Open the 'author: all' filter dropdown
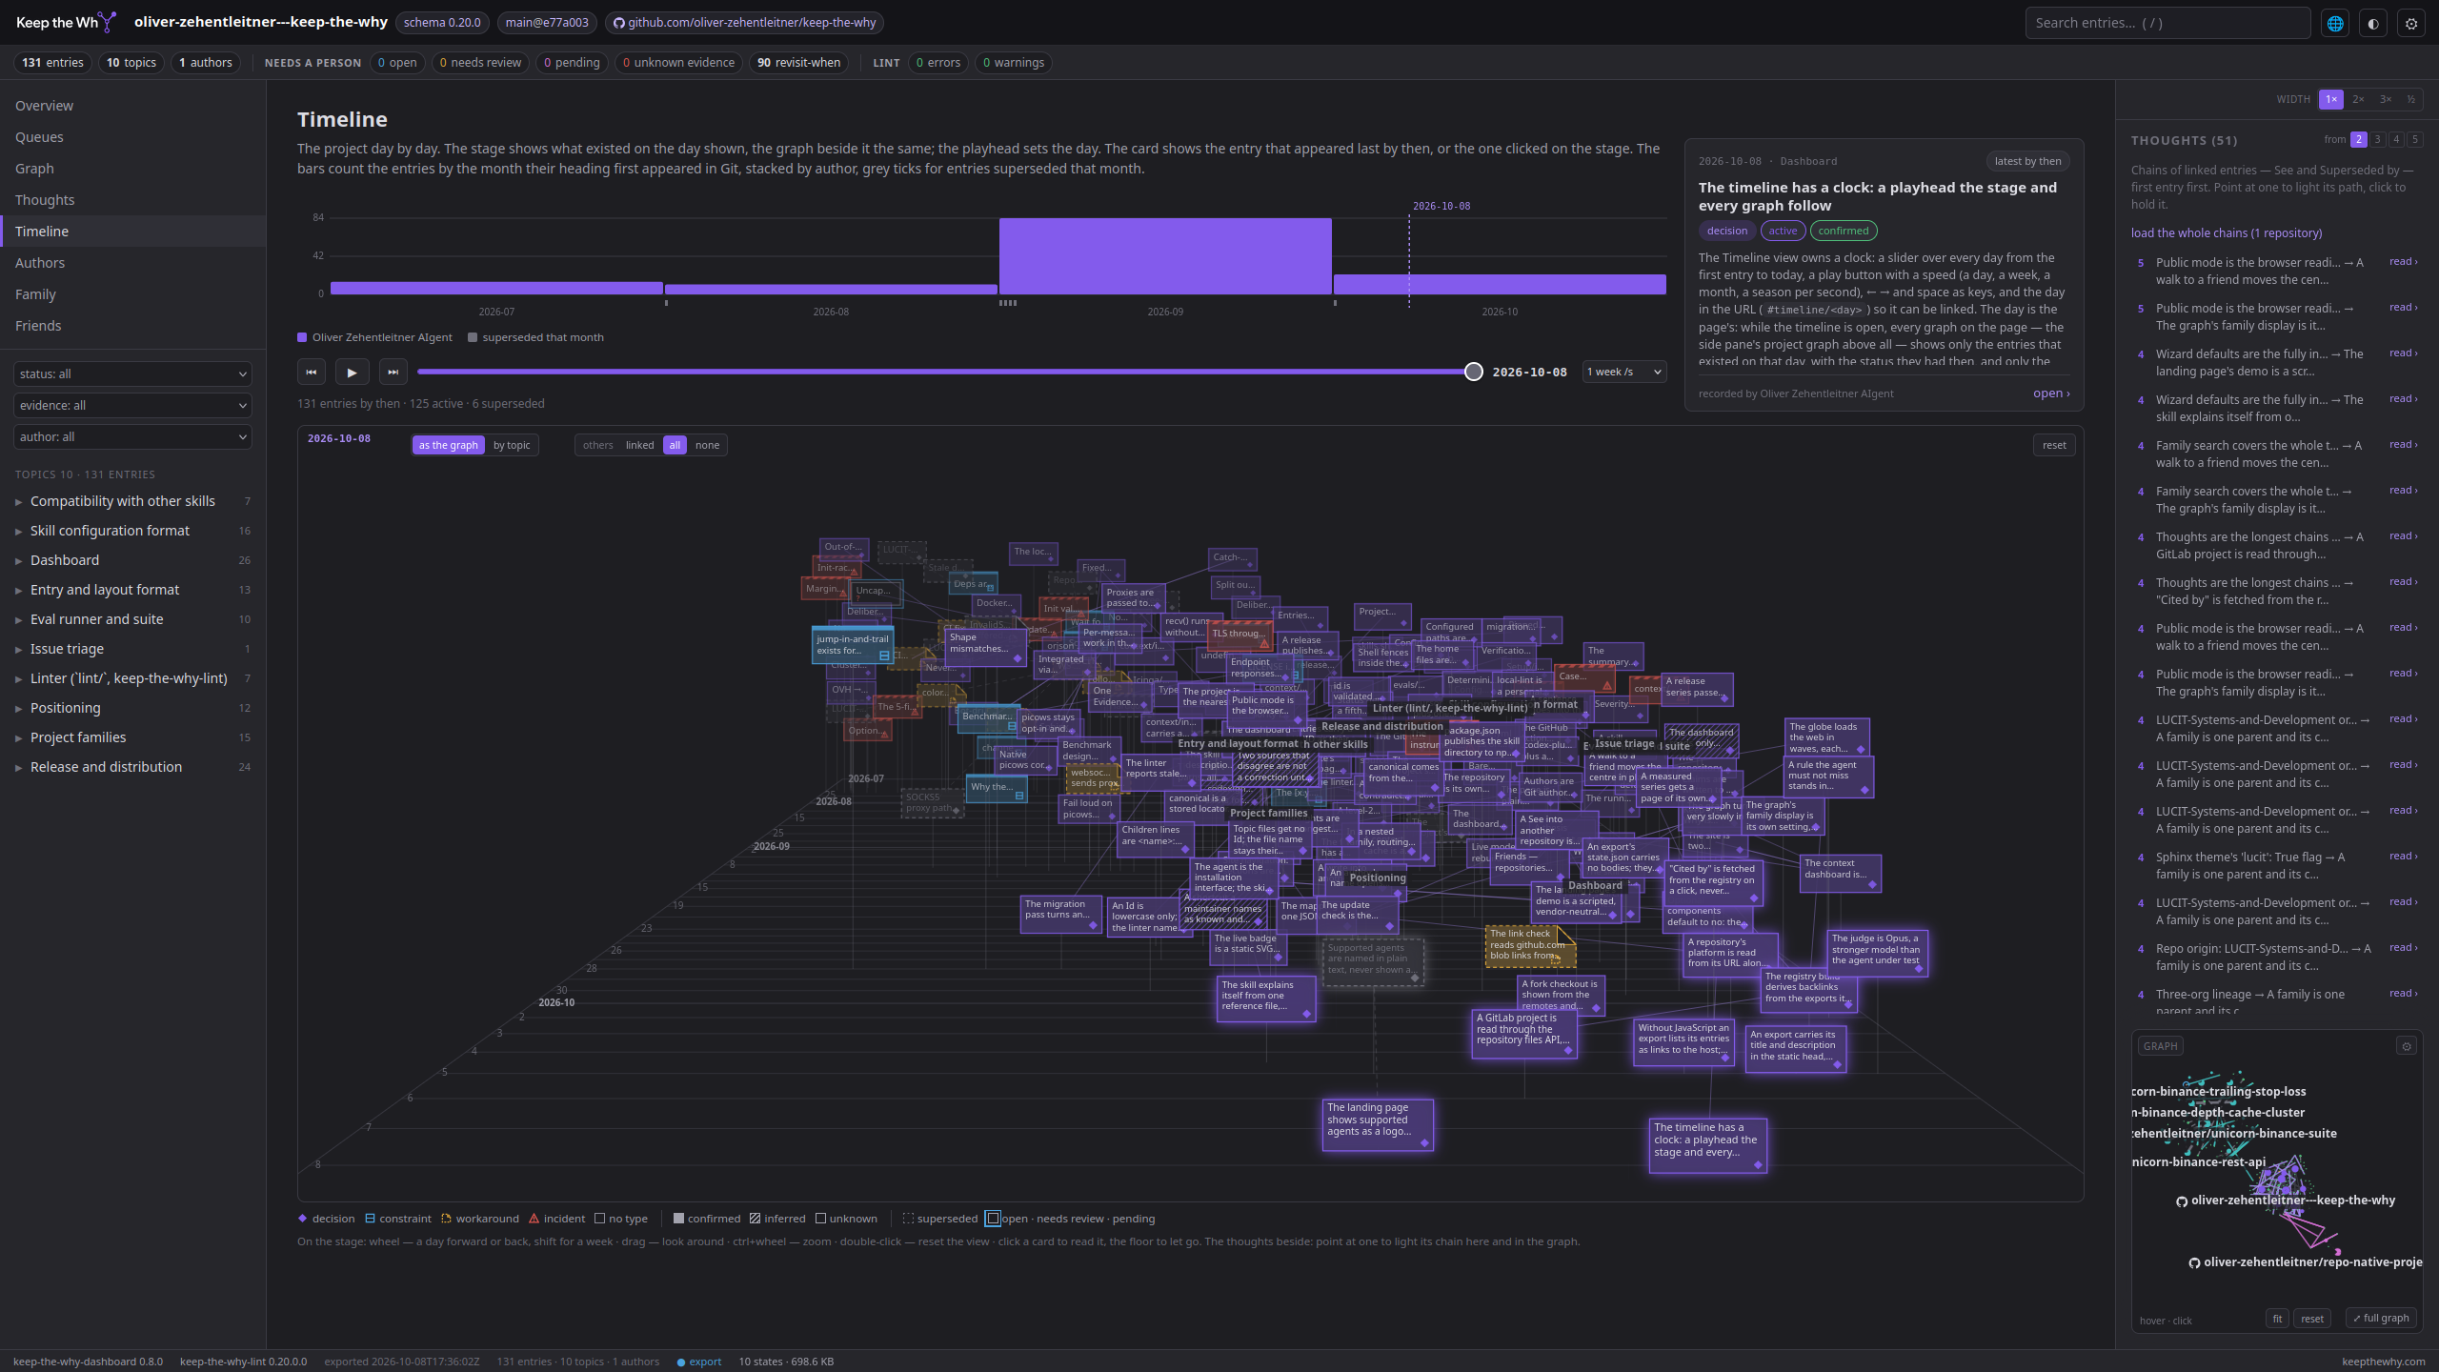This screenshot has width=2439, height=1372. click(x=132, y=436)
